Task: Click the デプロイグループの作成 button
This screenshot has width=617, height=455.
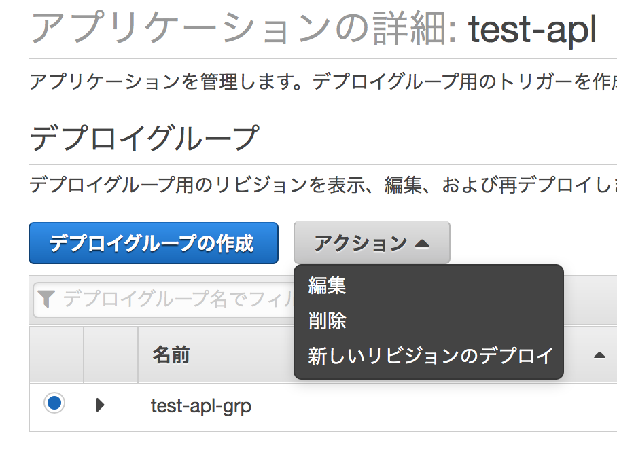Action: tap(154, 242)
